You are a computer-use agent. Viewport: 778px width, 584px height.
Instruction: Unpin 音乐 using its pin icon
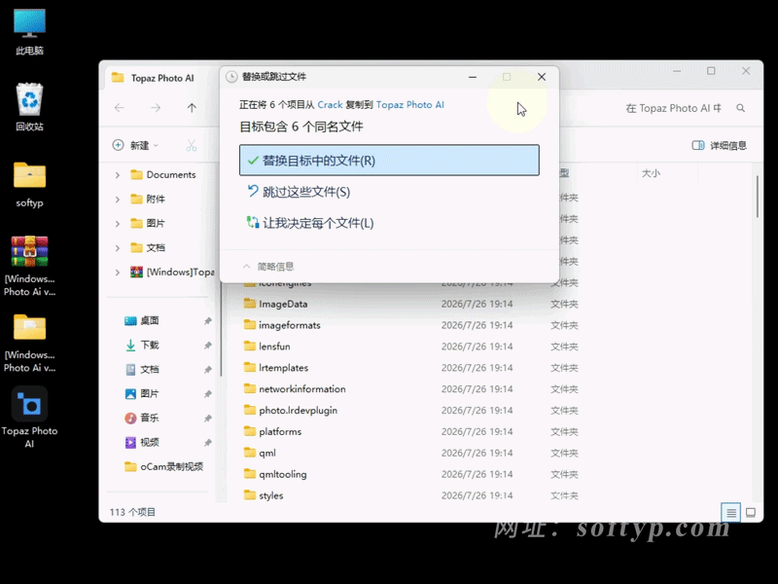coord(208,419)
